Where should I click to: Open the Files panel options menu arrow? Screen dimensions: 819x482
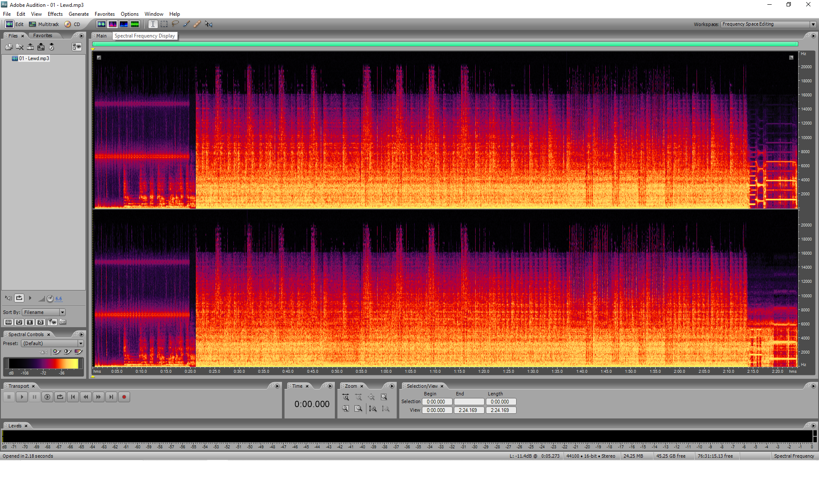click(81, 36)
